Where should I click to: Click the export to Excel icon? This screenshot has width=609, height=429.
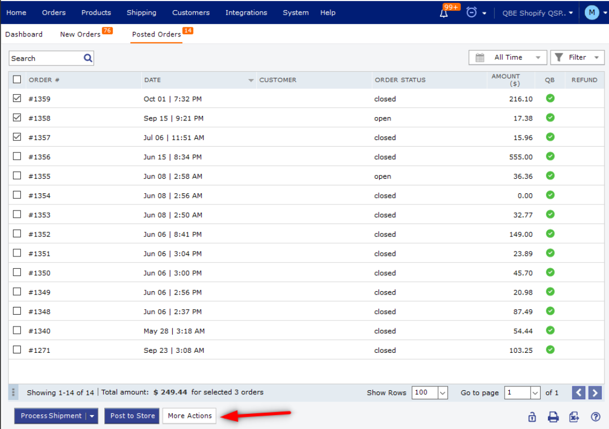coord(574,417)
